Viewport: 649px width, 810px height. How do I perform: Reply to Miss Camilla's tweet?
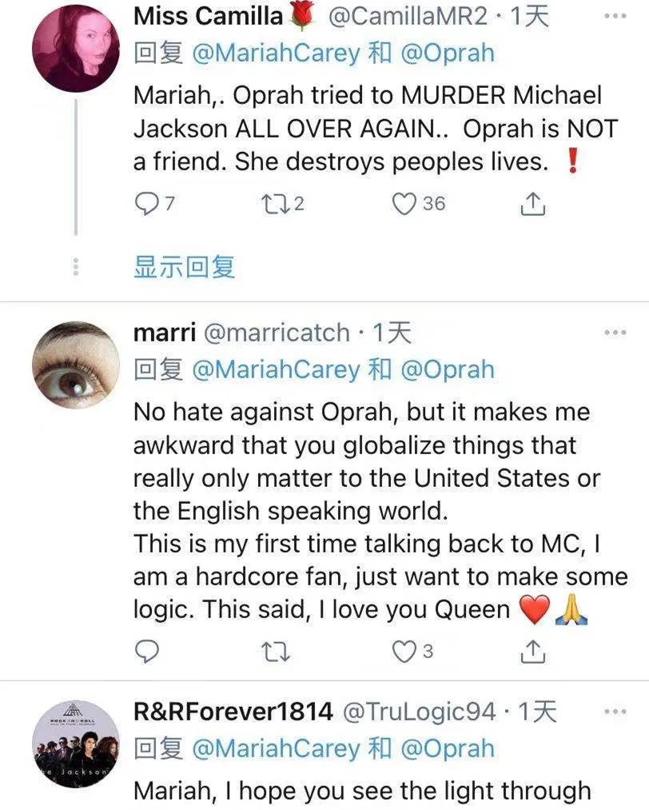[x=145, y=204]
